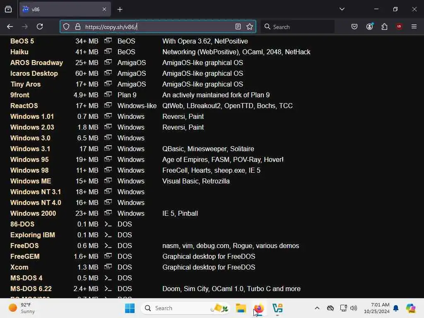Viewport: 424px width, 318px height.
Task: Click graphical icon in Haiku row
Action: pos(108,51)
